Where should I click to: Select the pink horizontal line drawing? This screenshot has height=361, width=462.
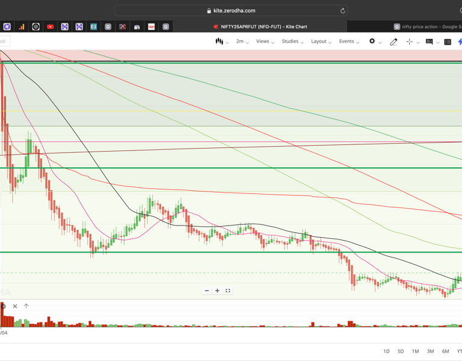pyautogui.click(x=231, y=142)
